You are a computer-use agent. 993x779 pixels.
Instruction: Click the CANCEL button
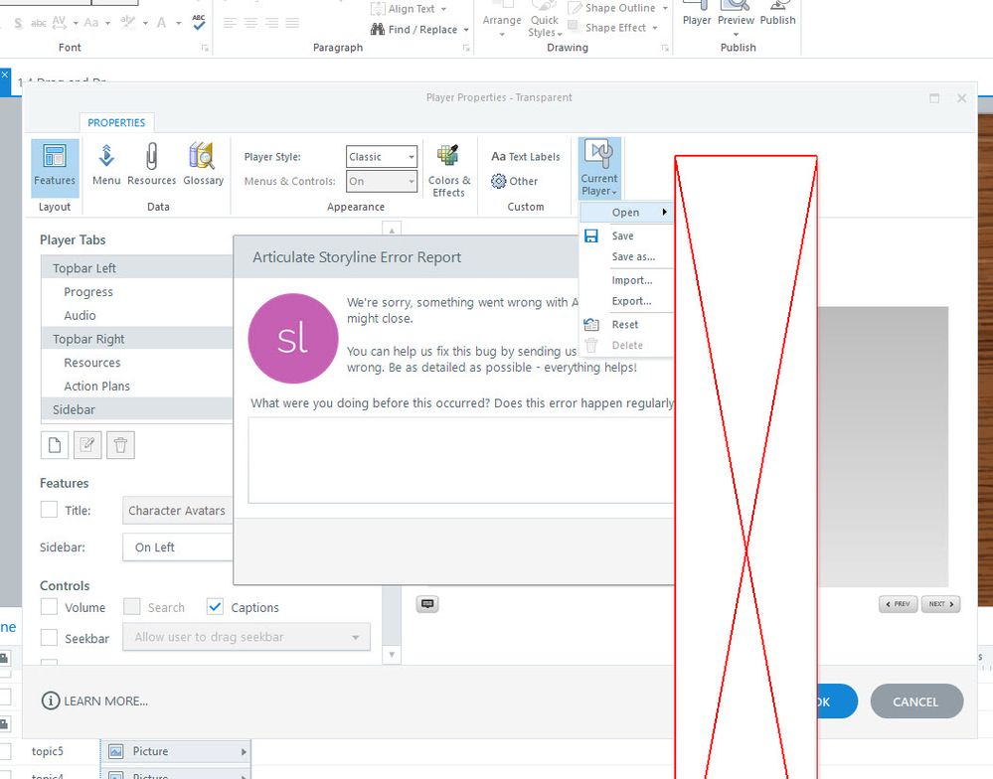pyautogui.click(x=916, y=701)
